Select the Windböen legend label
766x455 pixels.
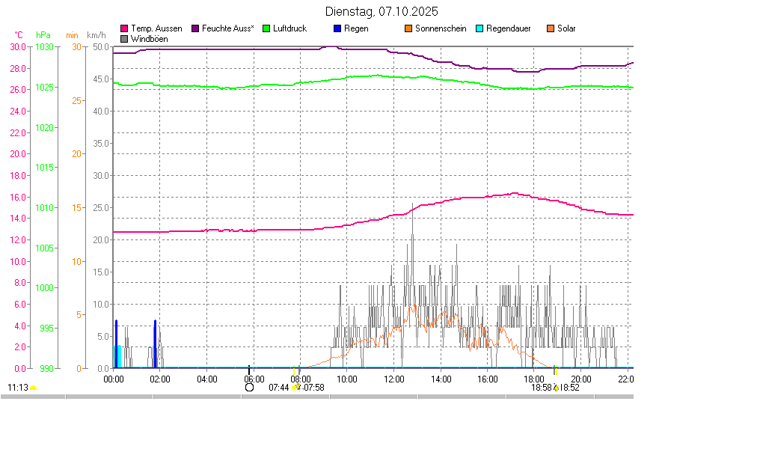tap(149, 38)
